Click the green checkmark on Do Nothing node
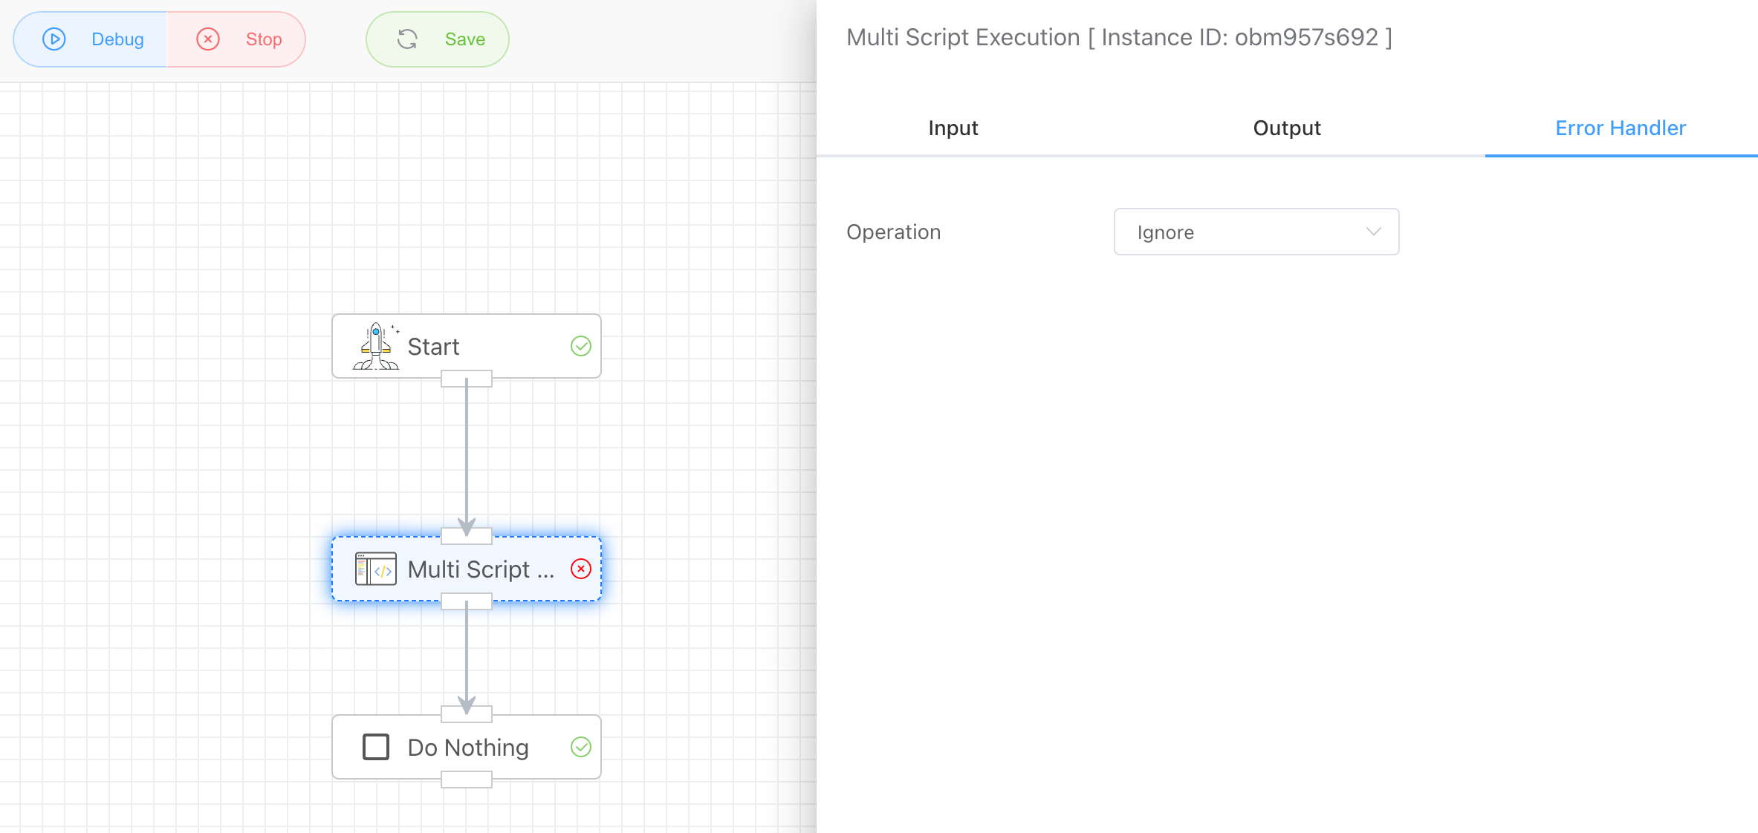 580,747
